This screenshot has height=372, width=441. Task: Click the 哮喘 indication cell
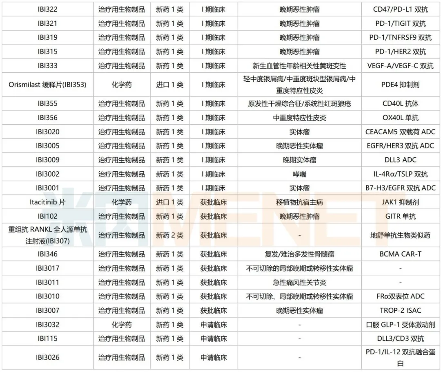tap(299, 174)
